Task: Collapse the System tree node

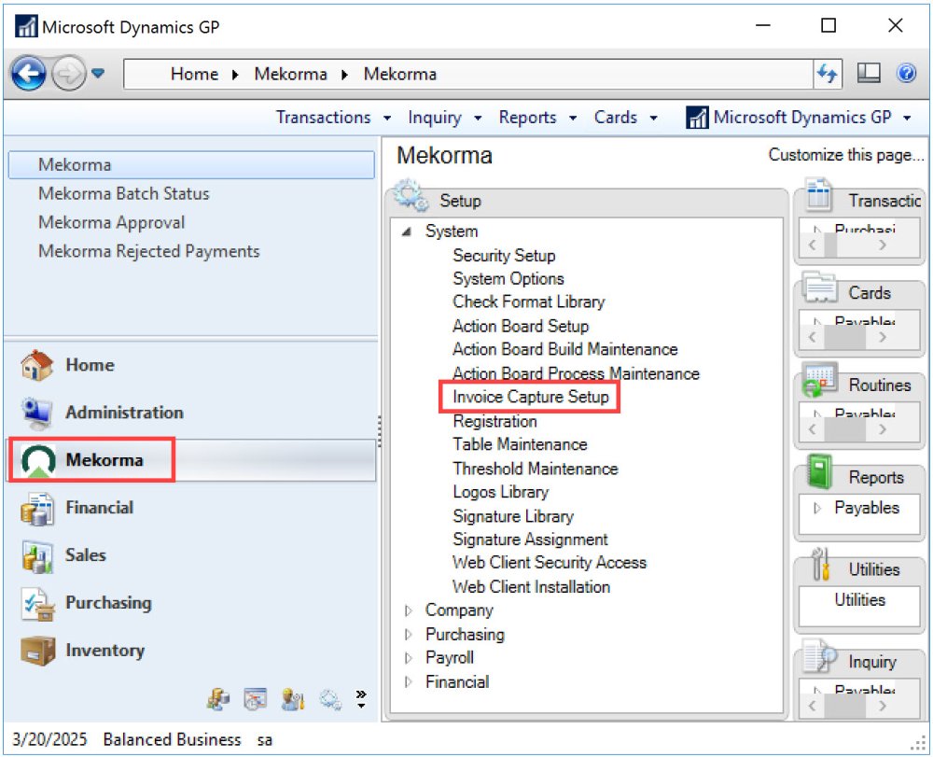Action: (407, 231)
